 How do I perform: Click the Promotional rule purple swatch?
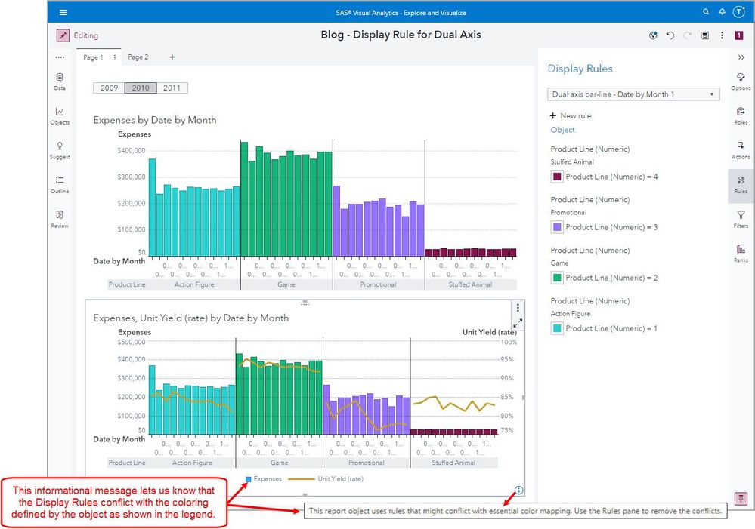(x=557, y=227)
